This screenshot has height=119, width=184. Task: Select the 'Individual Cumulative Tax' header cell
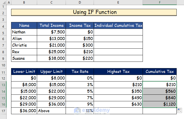(118, 26)
